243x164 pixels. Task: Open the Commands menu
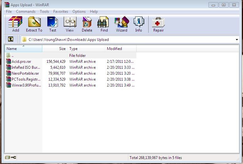(26, 12)
